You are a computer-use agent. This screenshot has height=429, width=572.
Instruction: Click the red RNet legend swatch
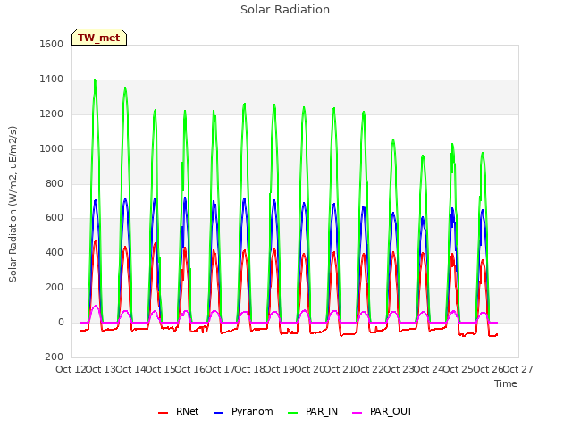163,413
